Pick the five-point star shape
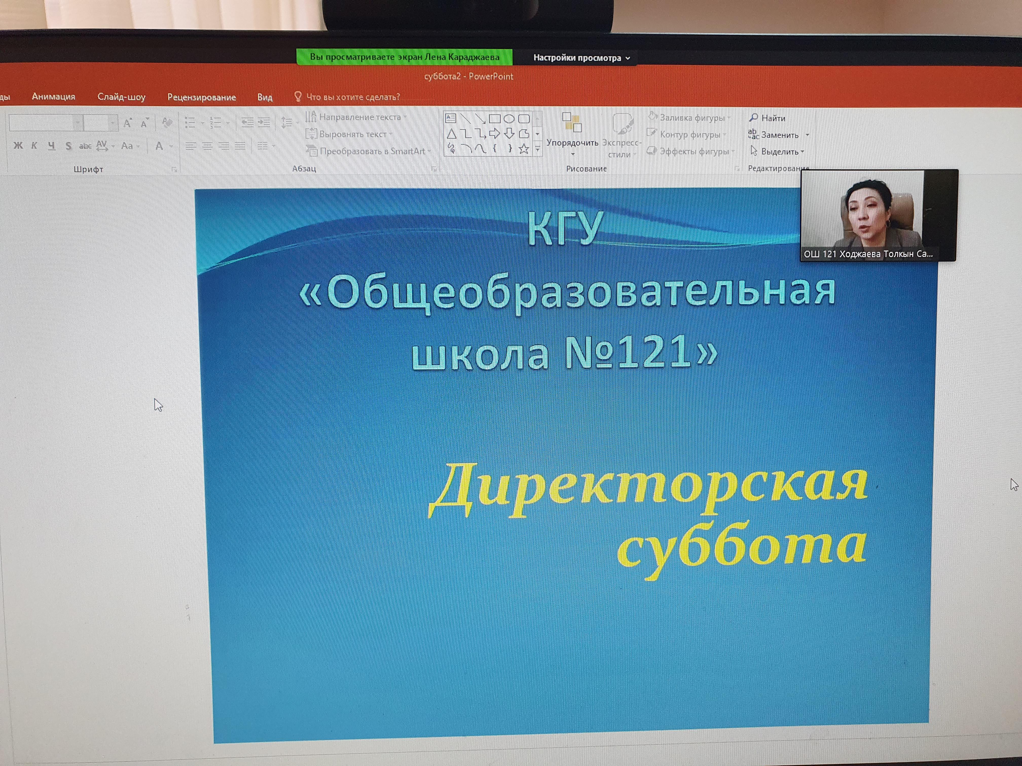Screen dimensions: 1022x766 [523, 149]
